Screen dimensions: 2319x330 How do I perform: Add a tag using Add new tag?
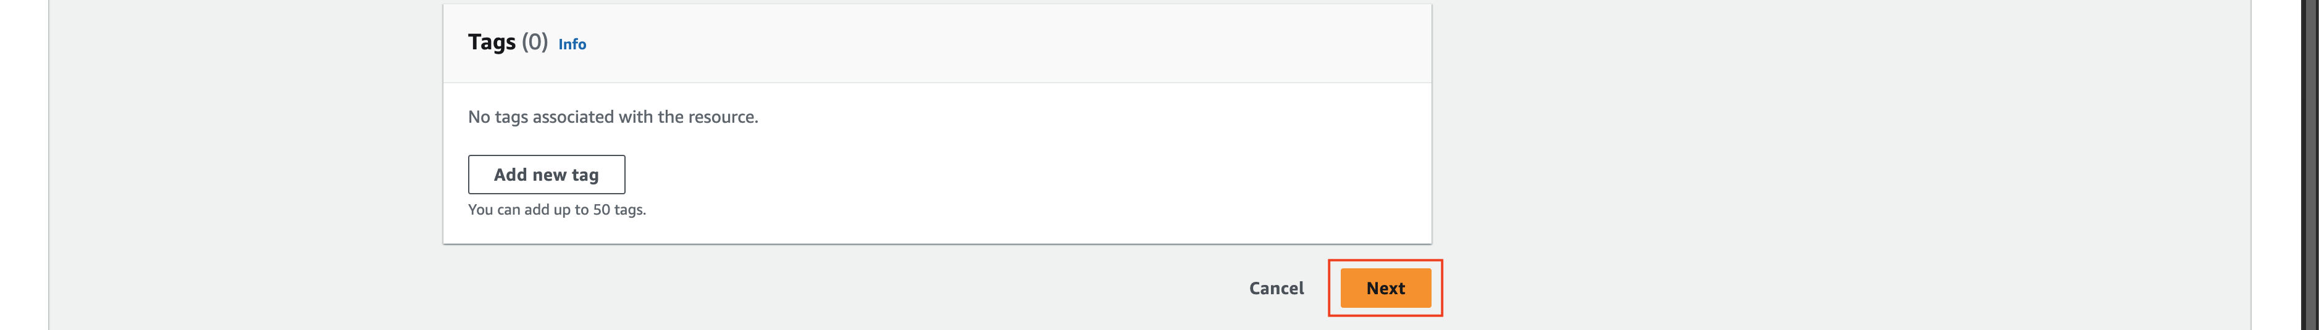545,175
